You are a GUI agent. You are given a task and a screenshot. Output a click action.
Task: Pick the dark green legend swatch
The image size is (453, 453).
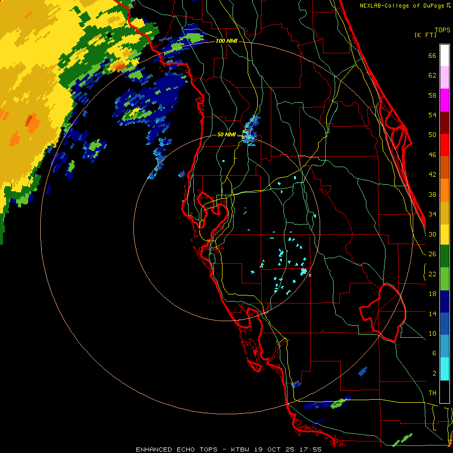click(444, 256)
